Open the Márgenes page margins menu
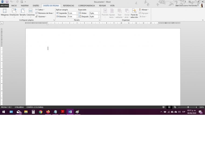The width and height of the screenshot is (205, 161). coord(5,13)
